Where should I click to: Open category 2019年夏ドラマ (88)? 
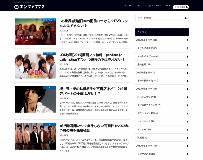pos(146,40)
